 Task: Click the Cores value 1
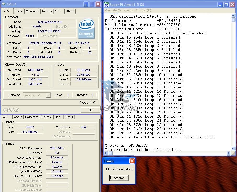click(x=68, y=95)
